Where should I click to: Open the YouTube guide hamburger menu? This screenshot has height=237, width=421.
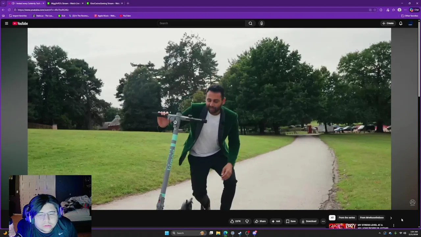6,23
